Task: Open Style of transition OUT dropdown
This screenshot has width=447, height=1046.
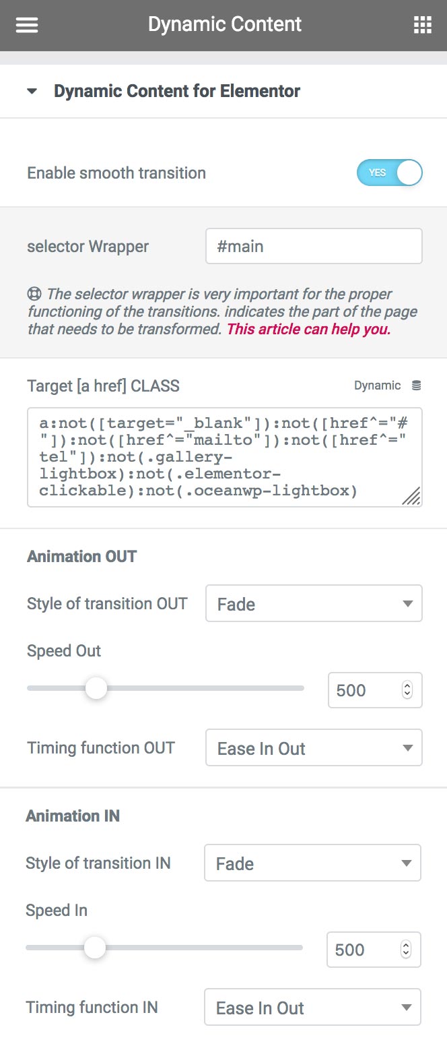Action: tap(314, 603)
